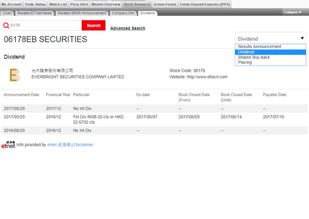
Task: Click the Ex-date column header
Action: click(143, 95)
